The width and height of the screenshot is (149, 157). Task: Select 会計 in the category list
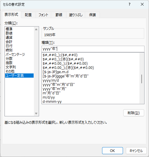[x=19, y=42]
